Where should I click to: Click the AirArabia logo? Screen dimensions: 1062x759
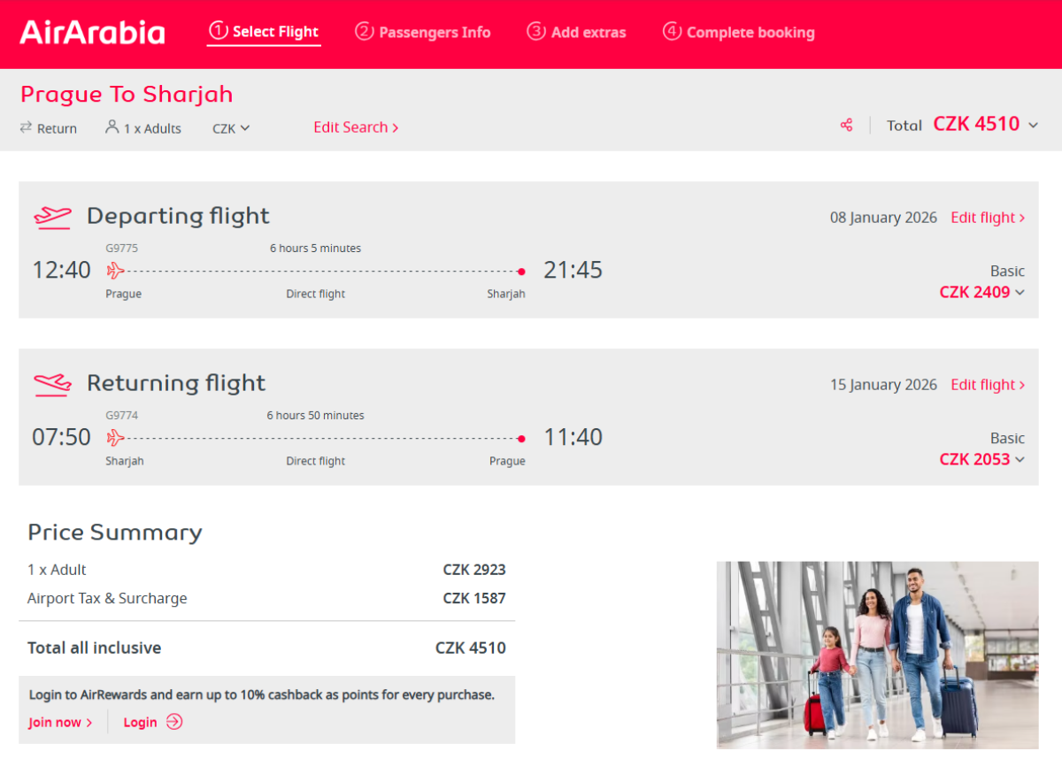92,33
